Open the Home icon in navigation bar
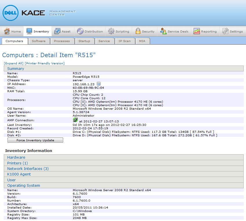The height and width of the screenshot is (221, 246). point(6,31)
